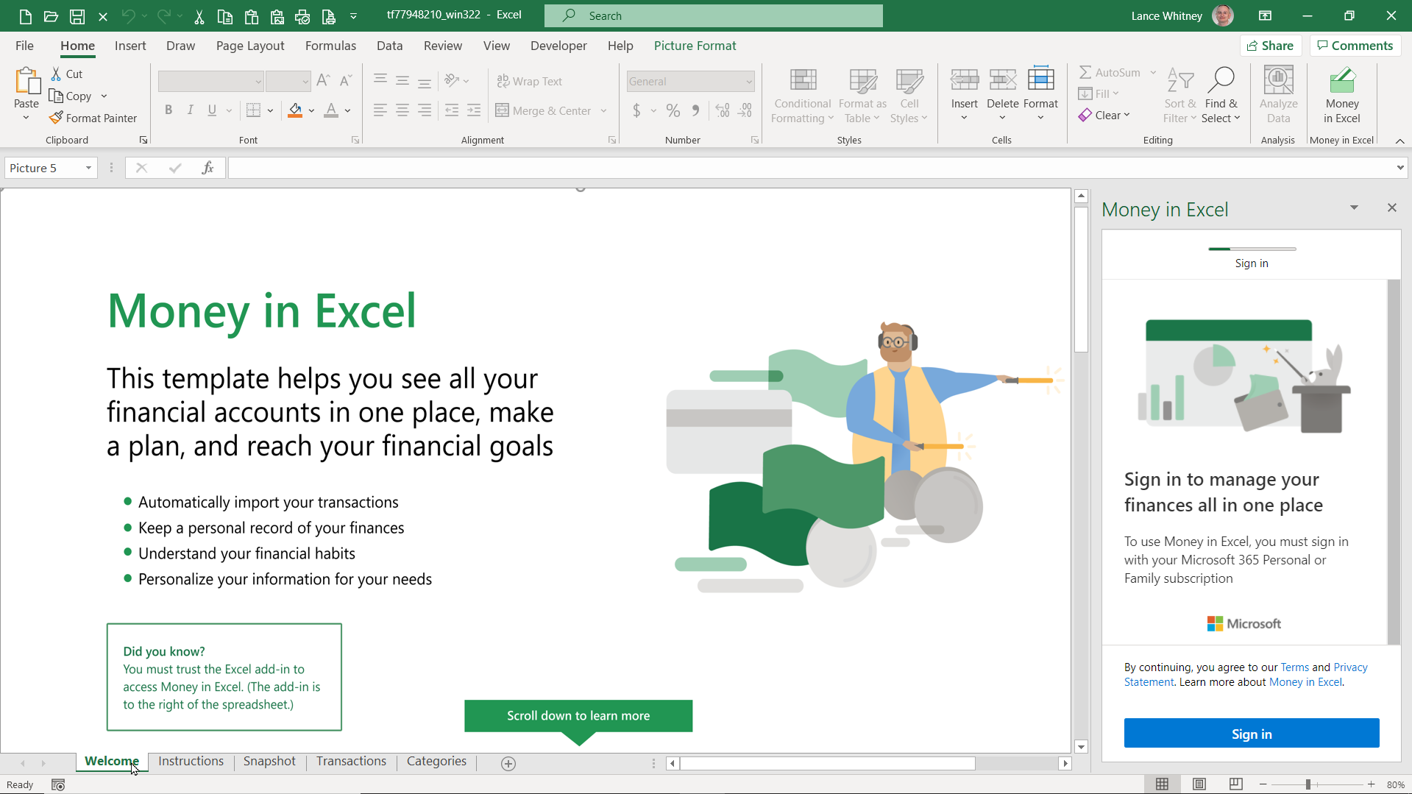Toggle Wrap Text
This screenshot has width=1412, height=794.
click(529, 81)
